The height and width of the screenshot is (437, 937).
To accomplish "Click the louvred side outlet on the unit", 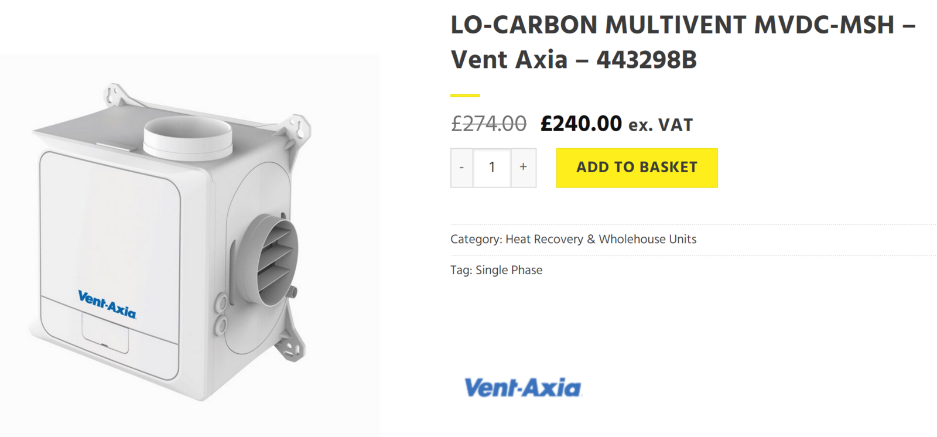I will point(271,260).
